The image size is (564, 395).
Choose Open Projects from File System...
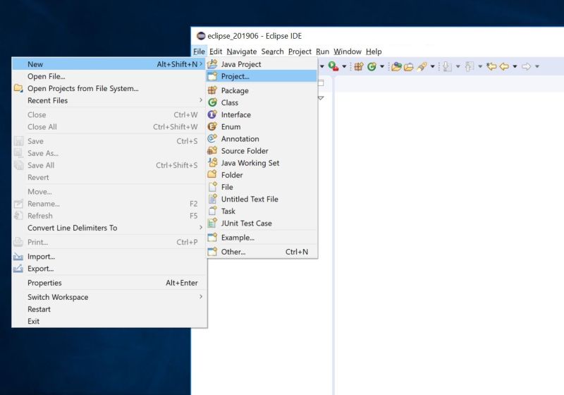tap(110, 88)
